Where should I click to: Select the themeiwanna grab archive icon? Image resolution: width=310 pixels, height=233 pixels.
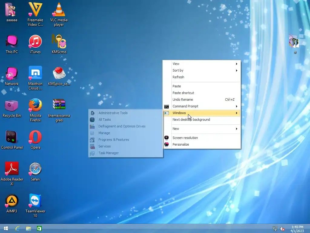[x=59, y=110]
